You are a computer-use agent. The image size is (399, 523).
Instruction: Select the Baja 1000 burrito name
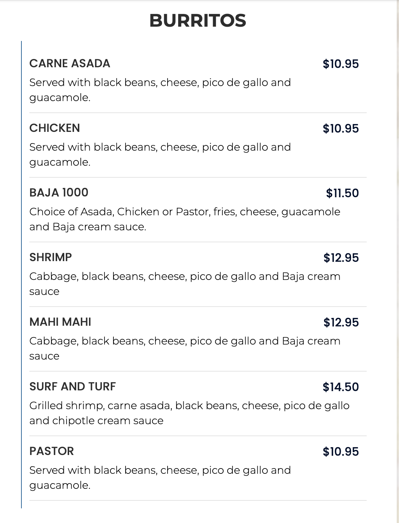tap(59, 193)
